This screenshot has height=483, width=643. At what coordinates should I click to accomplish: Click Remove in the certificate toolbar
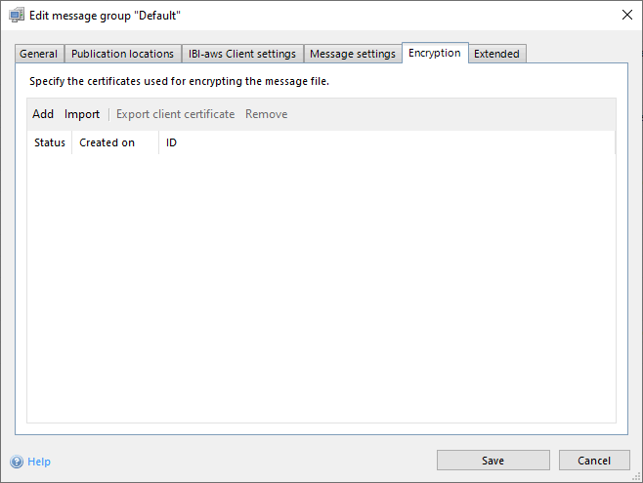click(266, 114)
